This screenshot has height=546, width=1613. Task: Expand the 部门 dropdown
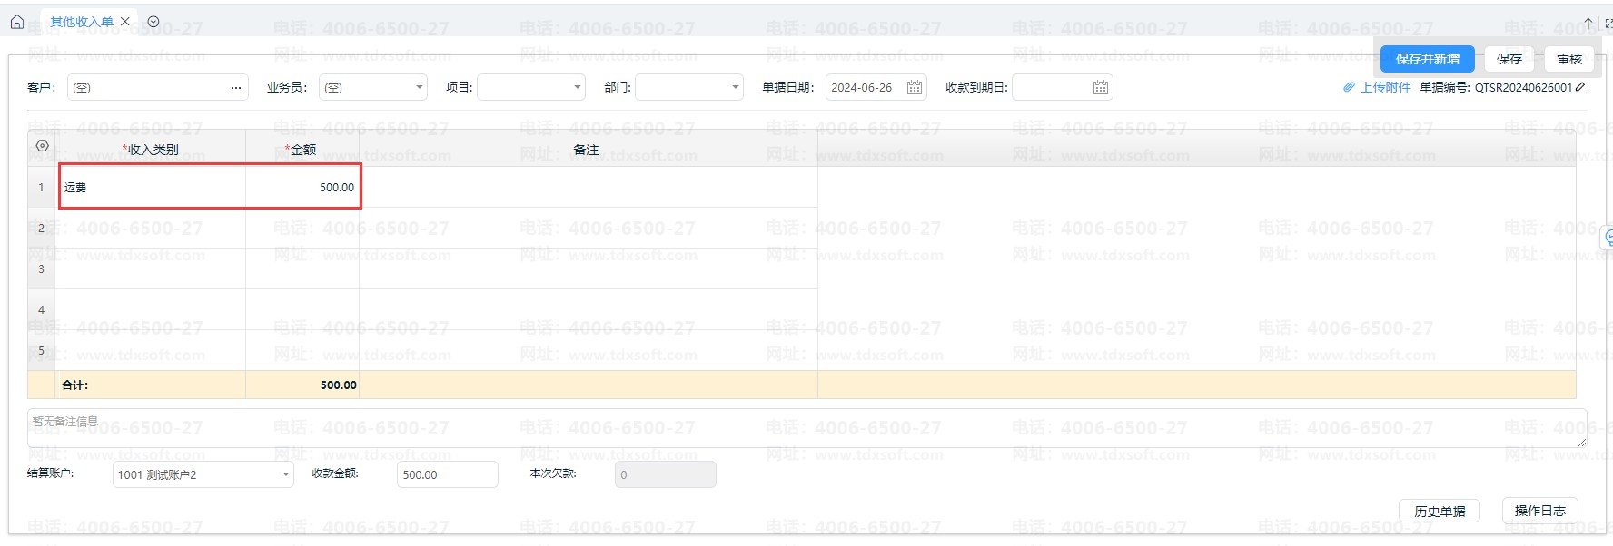735,88
